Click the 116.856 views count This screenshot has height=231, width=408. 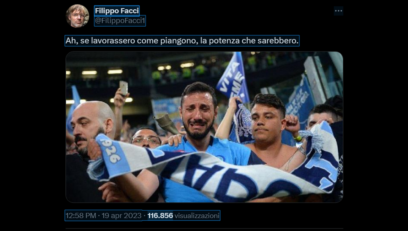tap(160, 216)
